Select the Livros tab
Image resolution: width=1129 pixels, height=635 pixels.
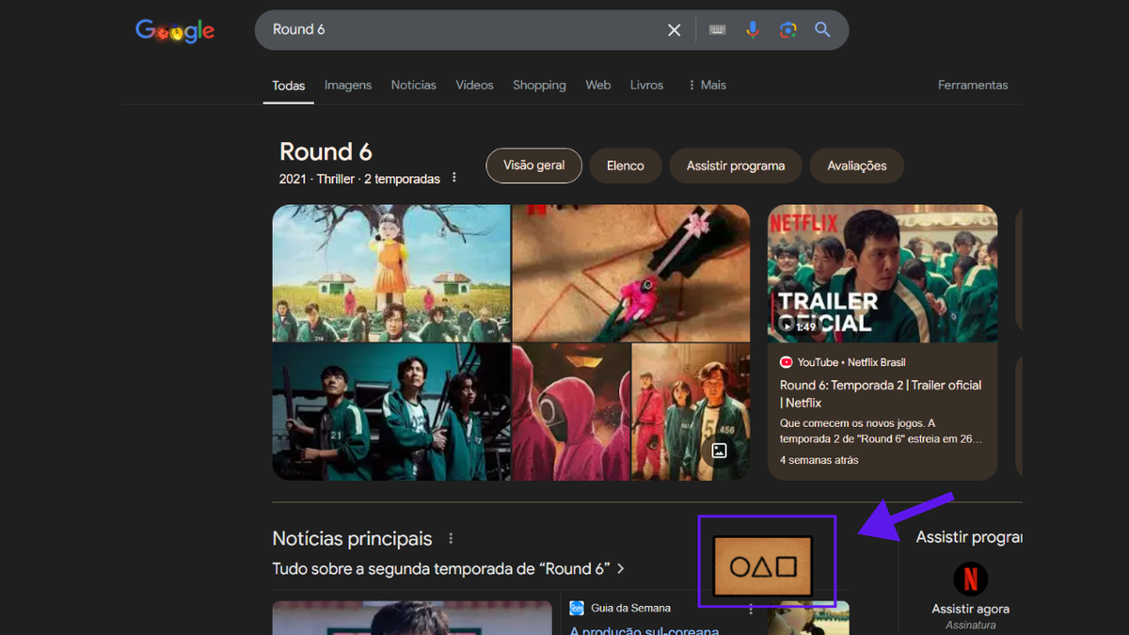[x=646, y=85]
